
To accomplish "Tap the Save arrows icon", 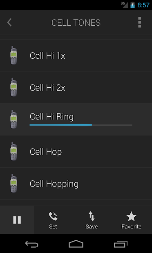I will click(92, 216).
